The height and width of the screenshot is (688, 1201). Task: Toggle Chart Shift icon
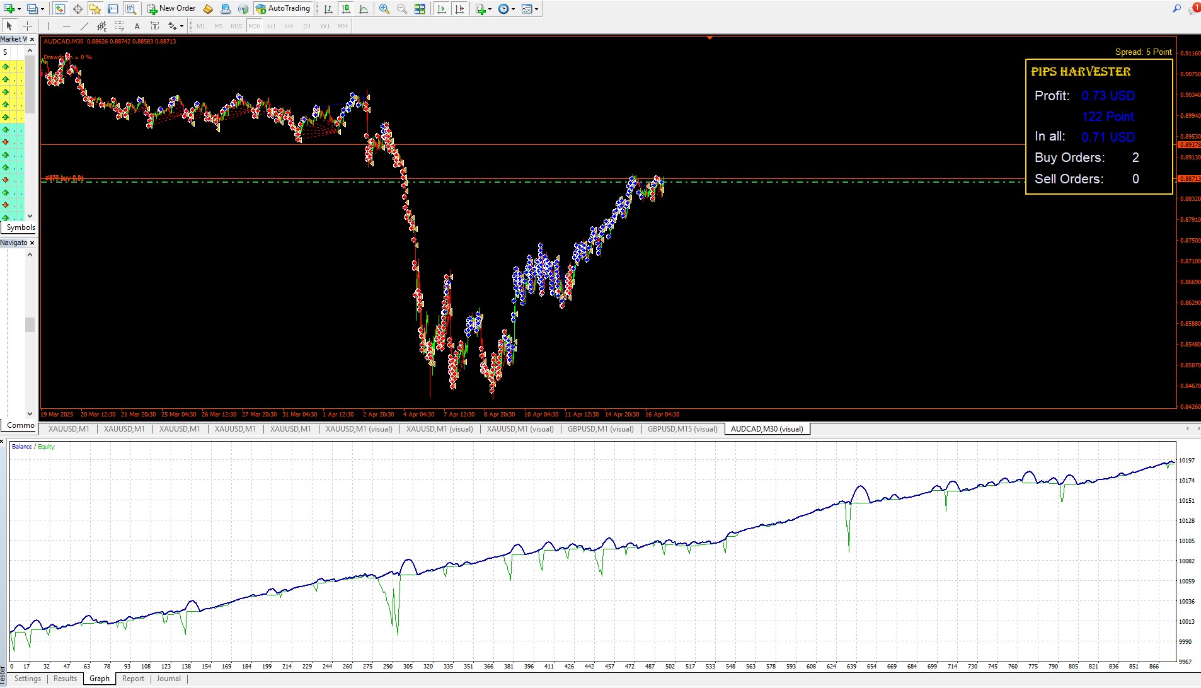459,9
